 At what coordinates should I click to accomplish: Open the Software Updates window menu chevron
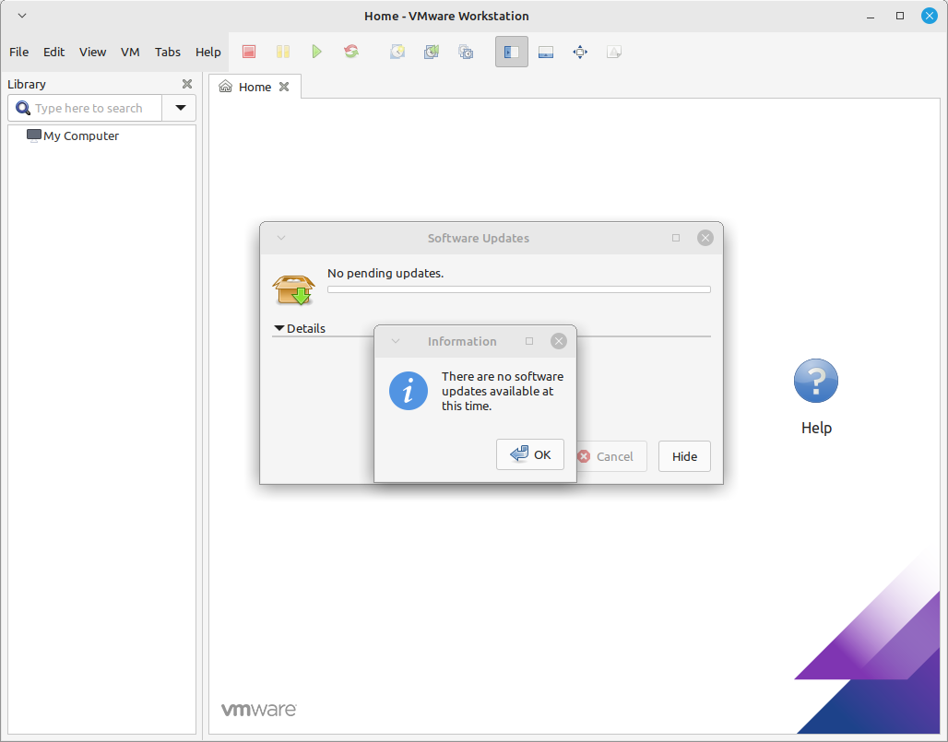click(281, 238)
